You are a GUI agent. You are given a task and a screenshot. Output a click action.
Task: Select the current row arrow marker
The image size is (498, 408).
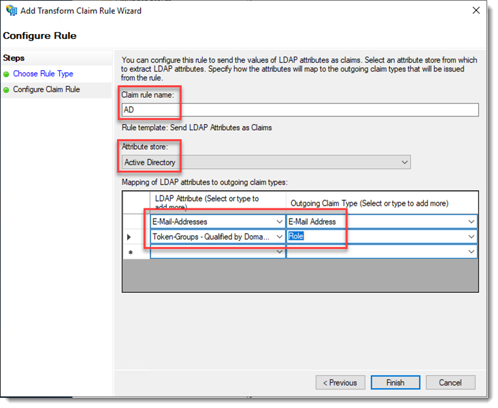[x=129, y=237]
